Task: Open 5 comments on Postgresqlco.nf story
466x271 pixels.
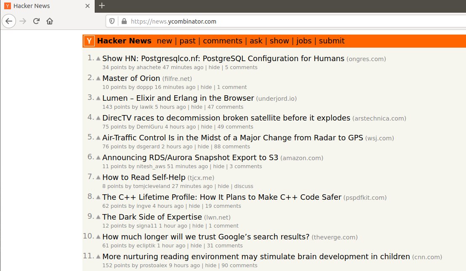Action: (241, 67)
